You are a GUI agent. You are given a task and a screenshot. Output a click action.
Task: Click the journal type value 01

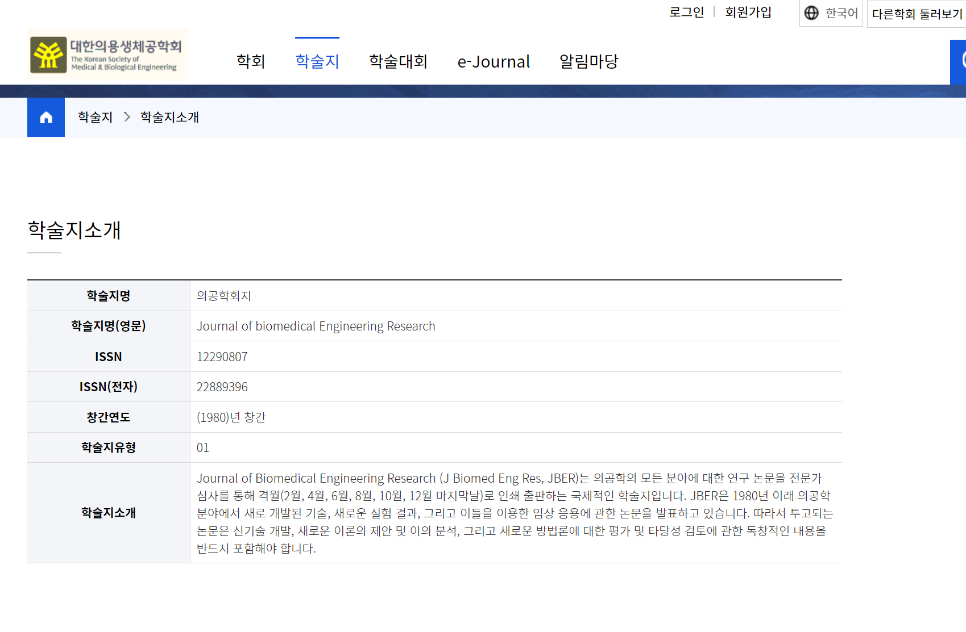(203, 447)
